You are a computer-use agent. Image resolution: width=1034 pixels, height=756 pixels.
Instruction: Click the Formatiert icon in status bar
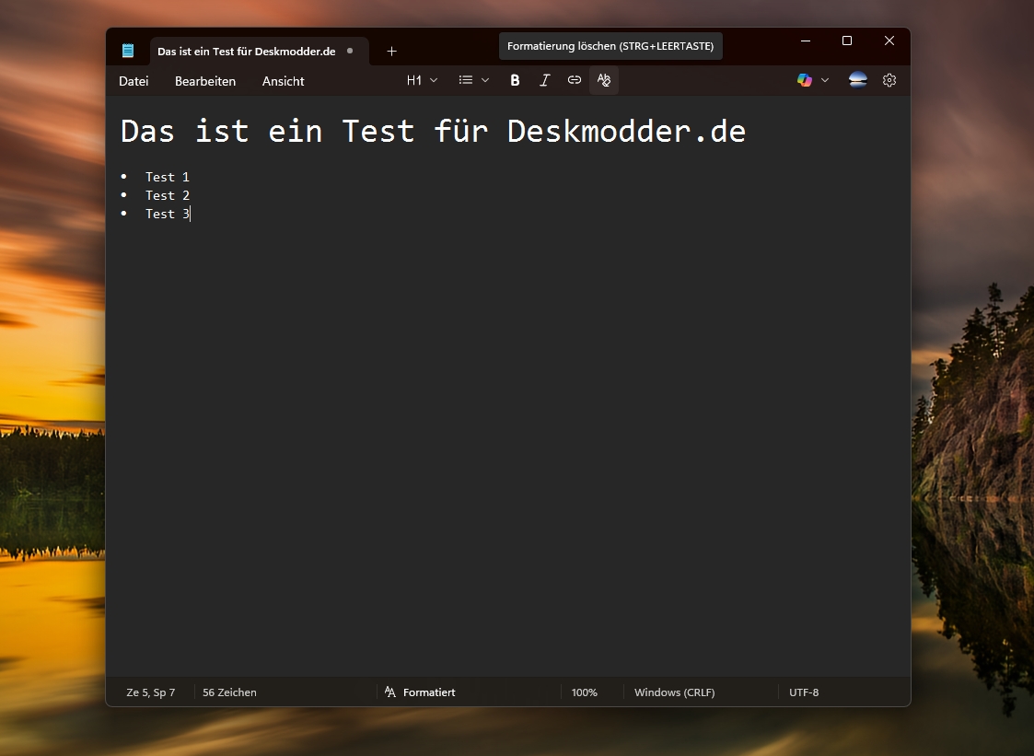click(x=390, y=692)
